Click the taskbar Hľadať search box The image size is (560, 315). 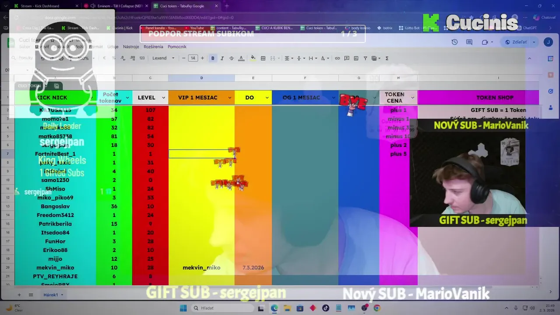coord(222,308)
